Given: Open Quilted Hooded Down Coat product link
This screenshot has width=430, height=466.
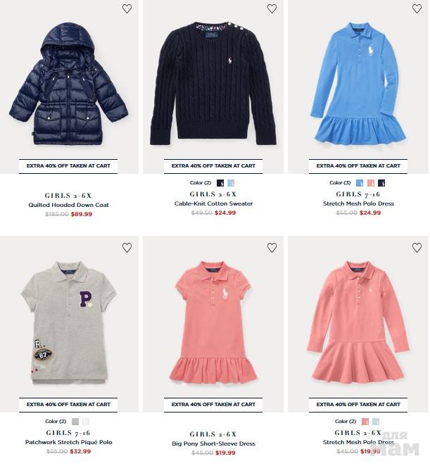Looking at the screenshot, I should point(69,205).
